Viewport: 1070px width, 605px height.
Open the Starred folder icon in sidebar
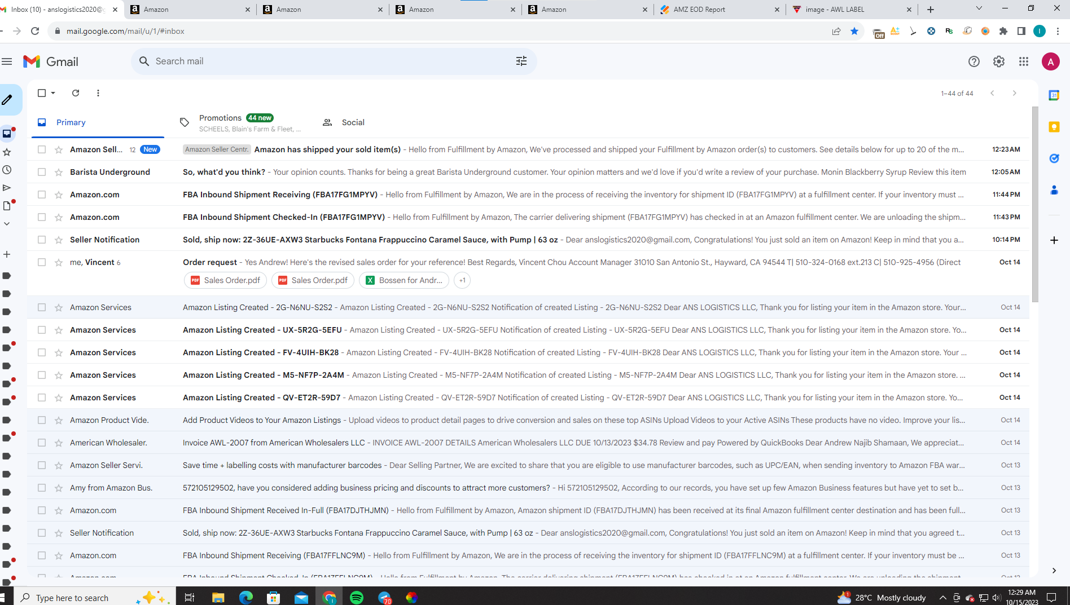click(7, 152)
